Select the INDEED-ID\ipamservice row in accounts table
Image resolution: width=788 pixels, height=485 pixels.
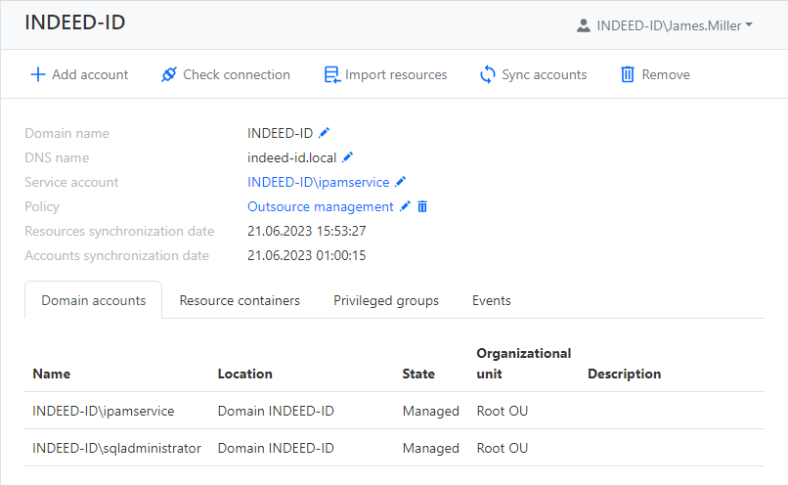coord(104,411)
